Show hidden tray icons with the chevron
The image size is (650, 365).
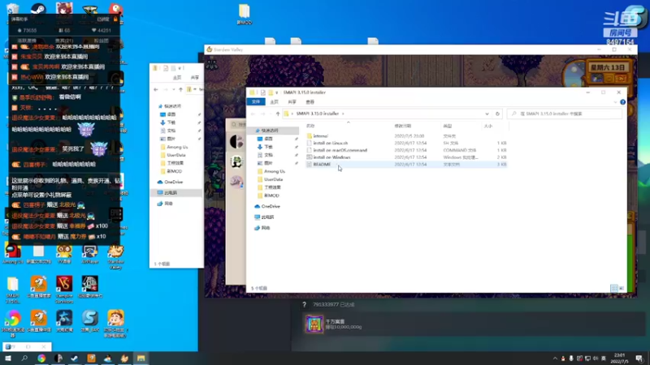[555, 359]
